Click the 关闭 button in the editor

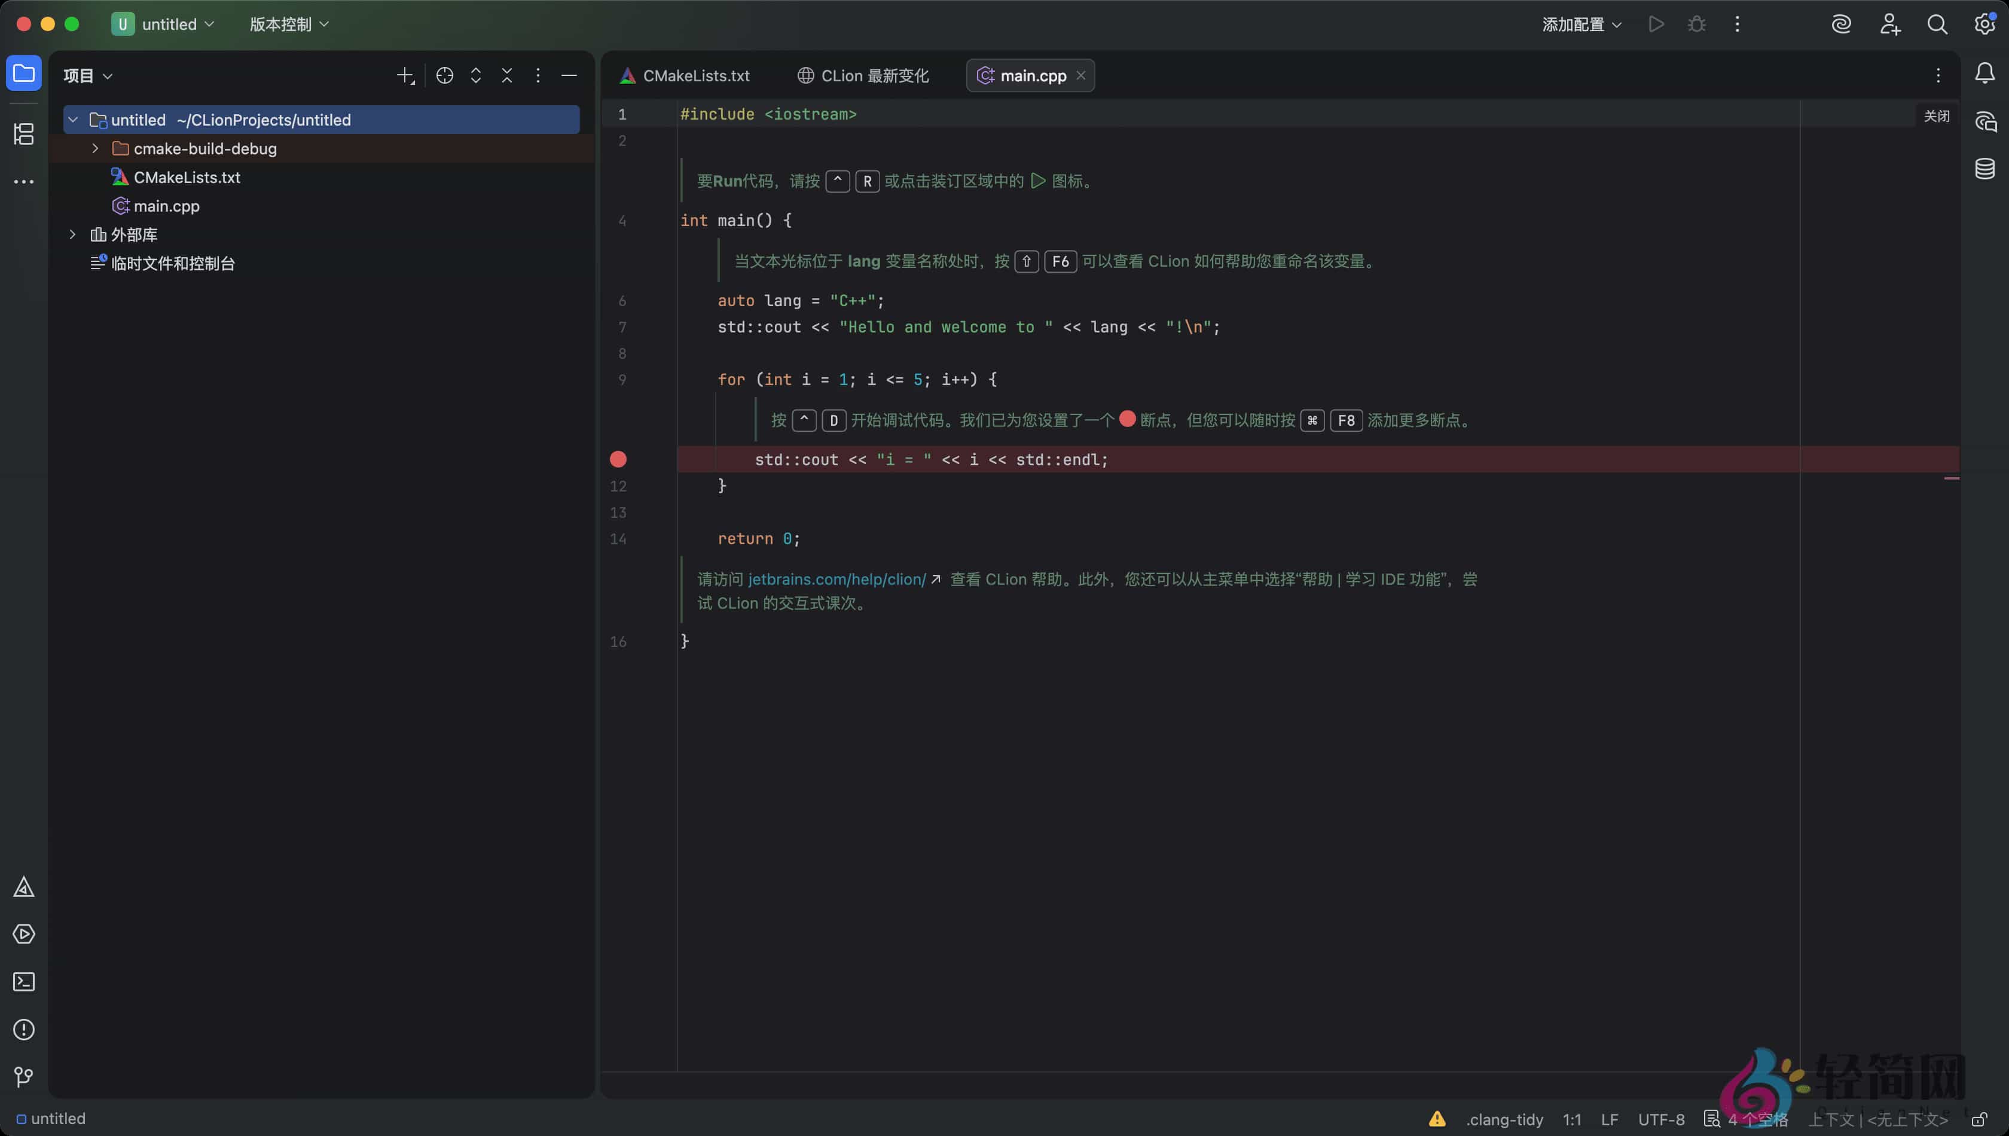(1938, 115)
